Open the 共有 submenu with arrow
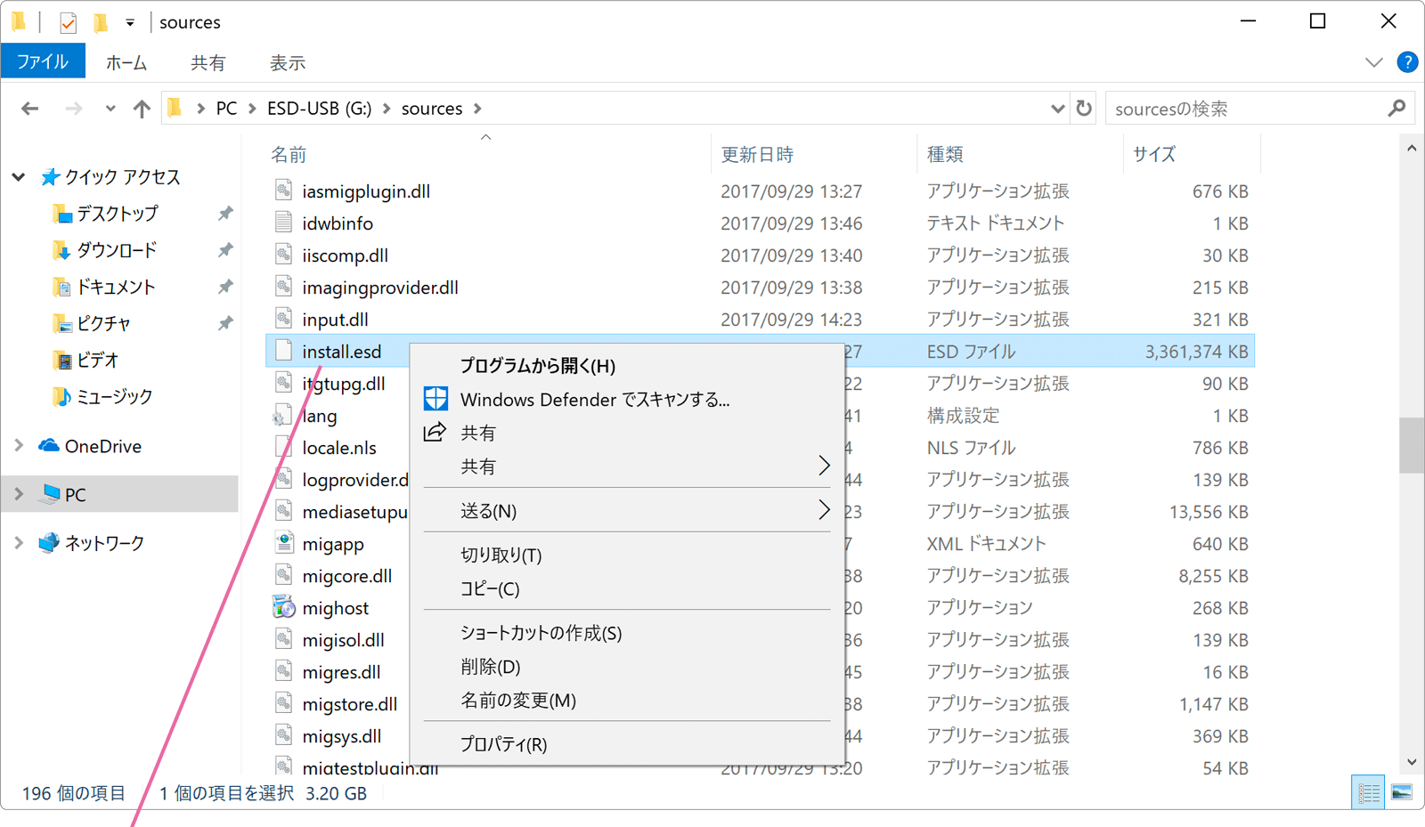 627,466
